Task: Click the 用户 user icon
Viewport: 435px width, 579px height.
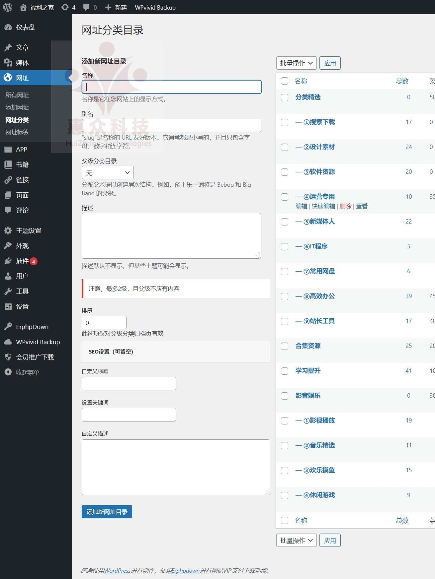Action: [8, 276]
